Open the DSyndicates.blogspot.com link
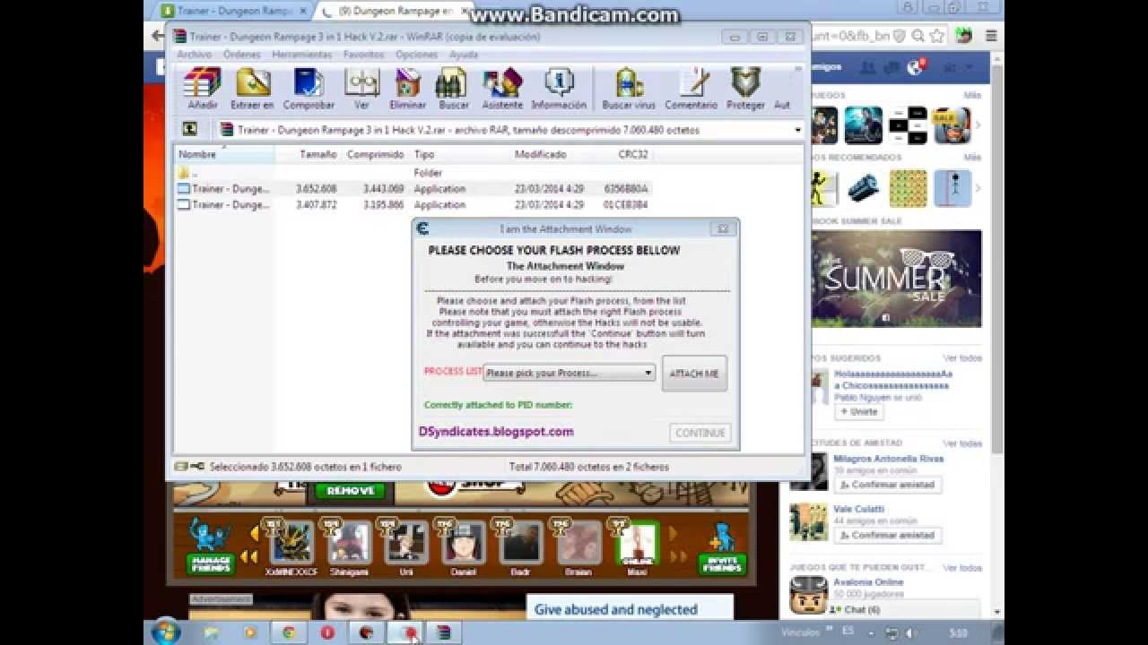 click(x=496, y=431)
